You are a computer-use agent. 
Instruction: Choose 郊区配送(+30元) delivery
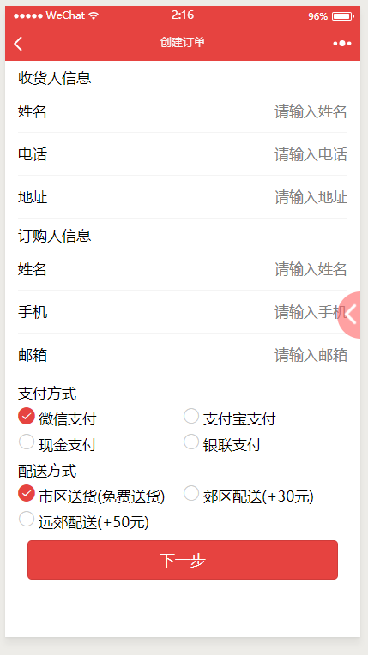coord(191,493)
